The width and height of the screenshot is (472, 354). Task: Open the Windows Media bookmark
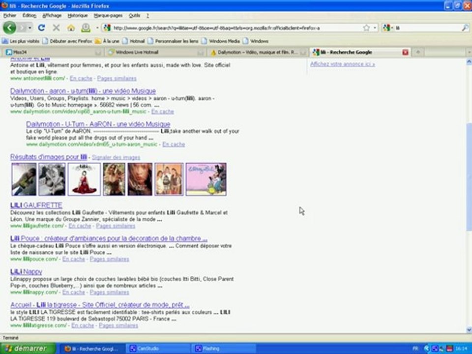point(220,41)
